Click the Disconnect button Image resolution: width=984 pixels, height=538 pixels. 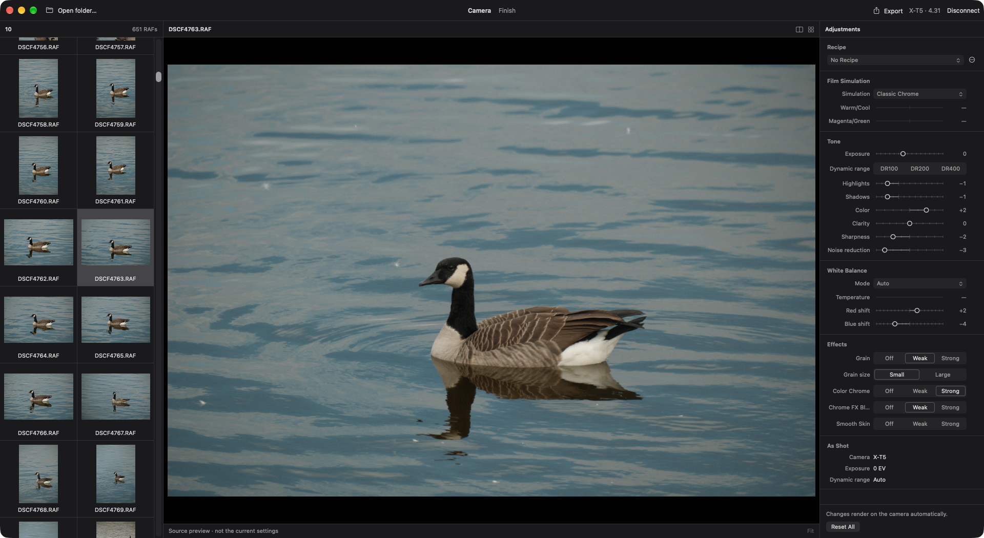(963, 10)
